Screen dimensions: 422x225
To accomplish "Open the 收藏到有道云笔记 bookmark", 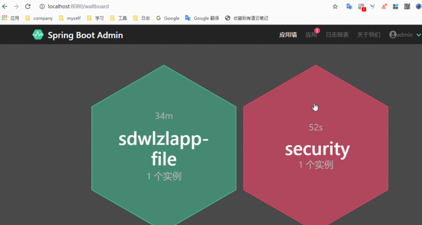I will [x=246, y=18].
